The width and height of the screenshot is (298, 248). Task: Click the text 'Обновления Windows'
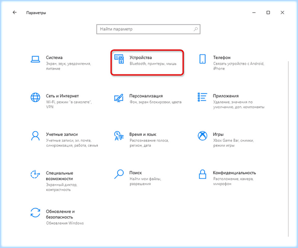pos(65,223)
